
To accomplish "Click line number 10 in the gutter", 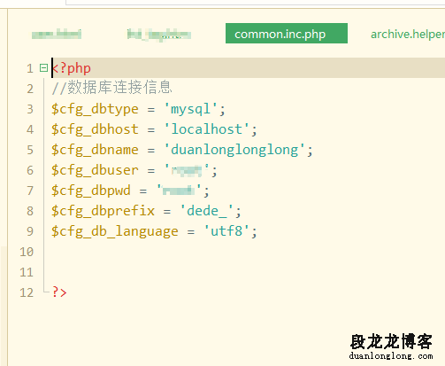I will click(27, 252).
